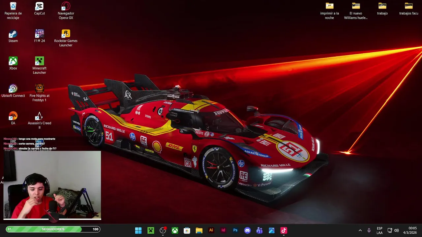This screenshot has width=422, height=237.
Task: Click the volume speaker icon
Action: point(397,230)
